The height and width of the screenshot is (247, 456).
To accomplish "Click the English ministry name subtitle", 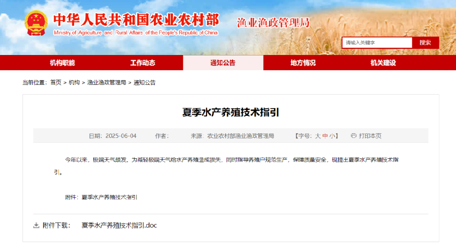I will (135, 33).
